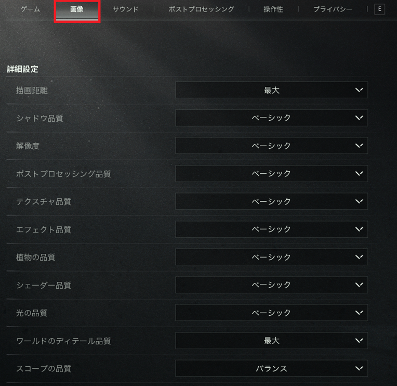Open the 解像度 quality dropdown

point(271,146)
